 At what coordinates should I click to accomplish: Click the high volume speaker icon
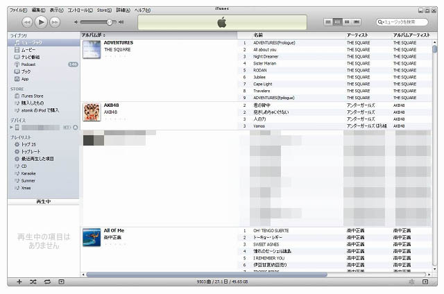pos(121,21)
